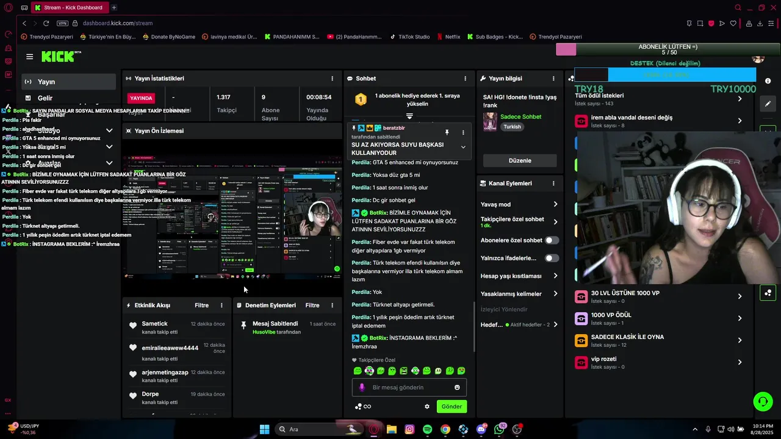Switch to Stream - Kick Dashboard tab
Screen dimensions: 781x439
click(69, 7)
